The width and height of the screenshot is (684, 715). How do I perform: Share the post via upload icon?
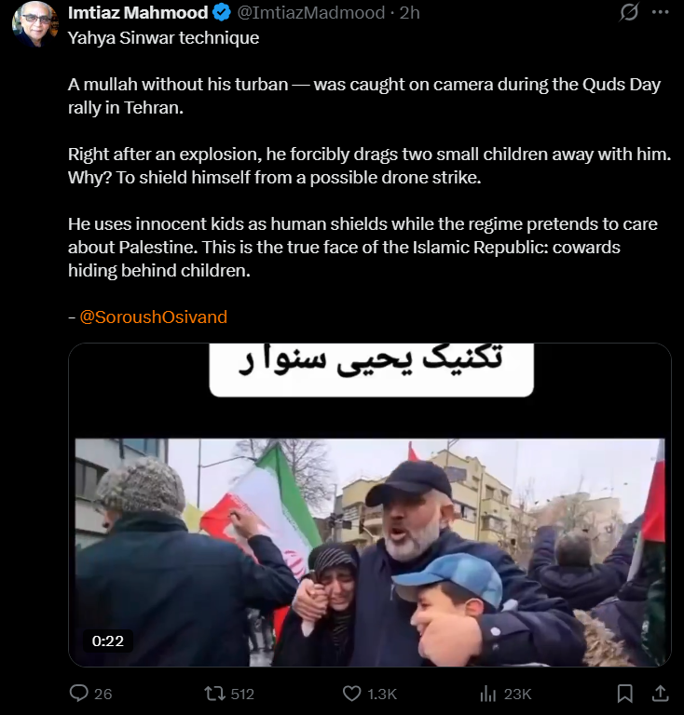coord(660,694)
